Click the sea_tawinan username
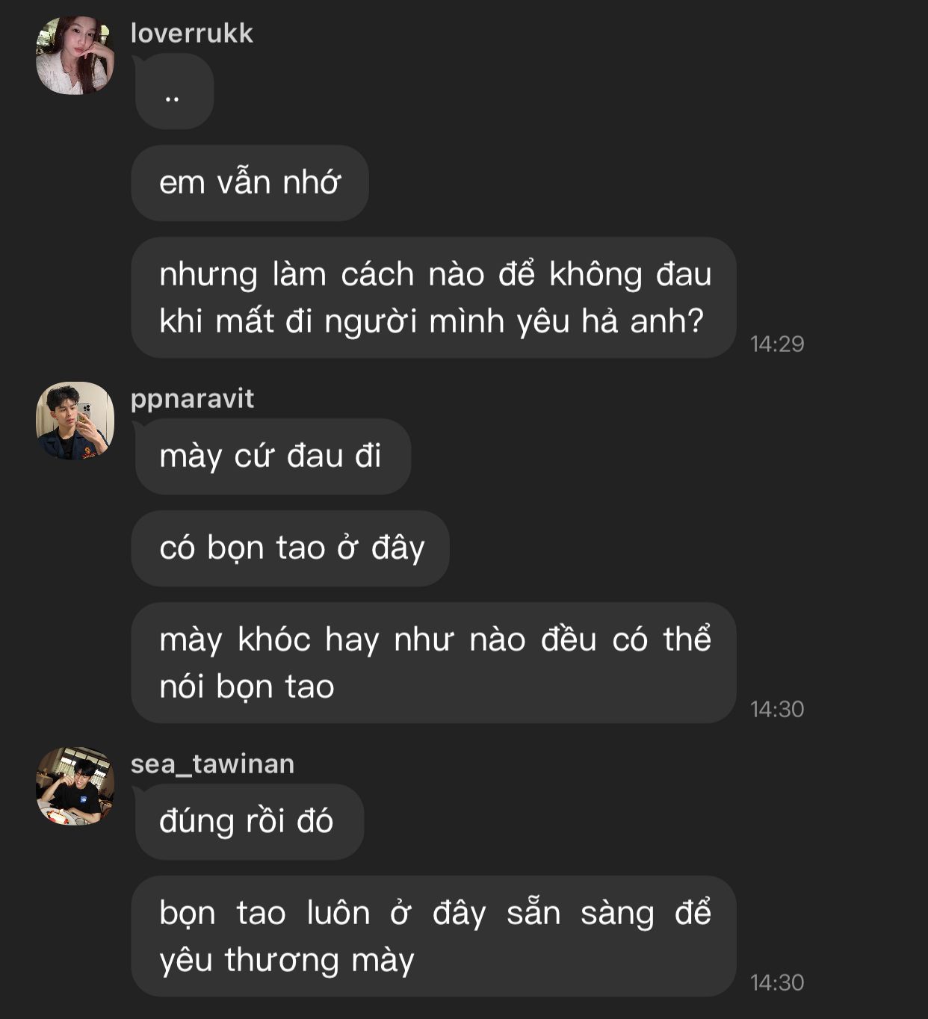Viewport: 928px width, 1019px height. tap(212, 764)
